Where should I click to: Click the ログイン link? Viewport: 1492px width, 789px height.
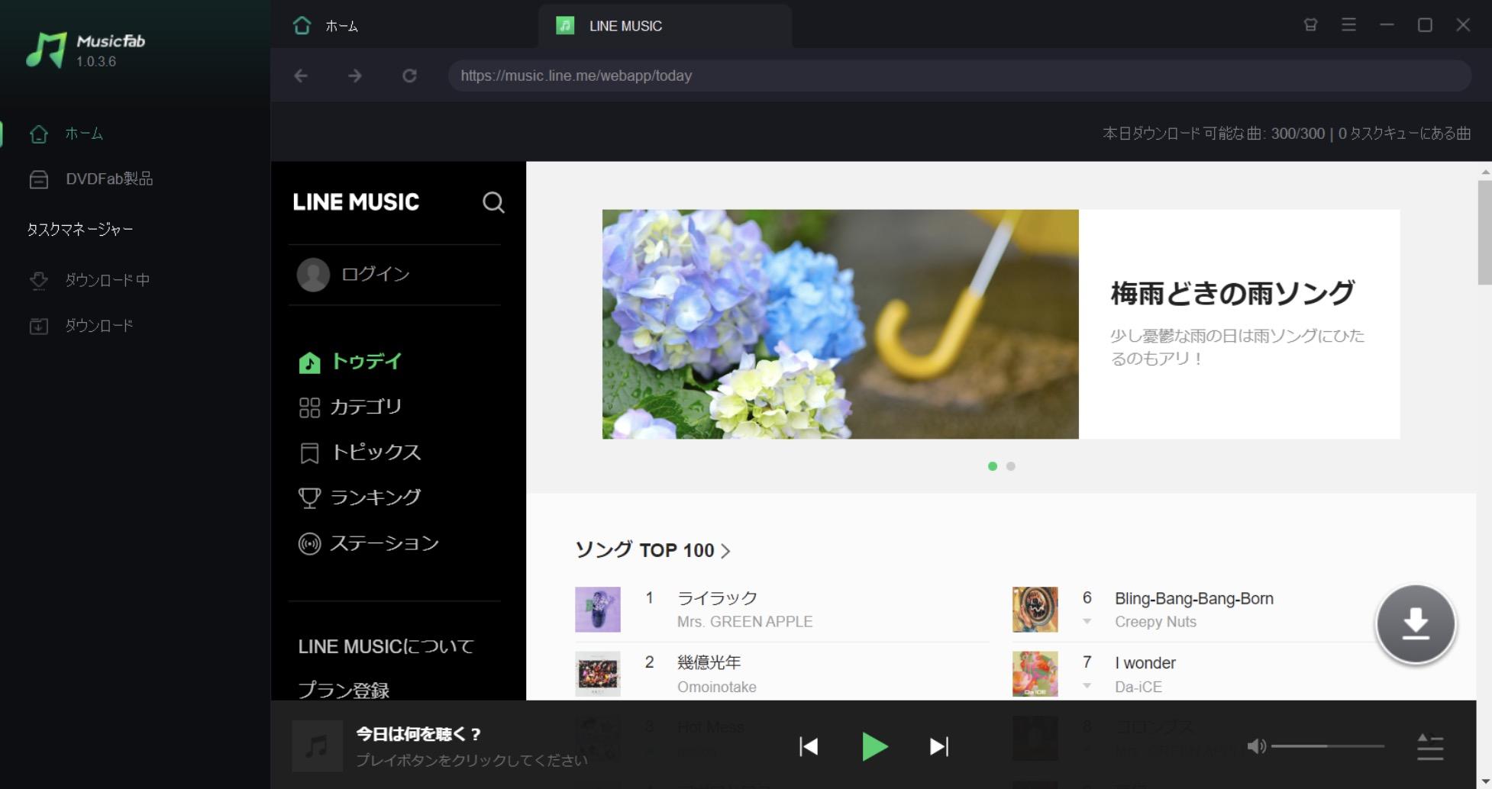click(x=375, y=274)
